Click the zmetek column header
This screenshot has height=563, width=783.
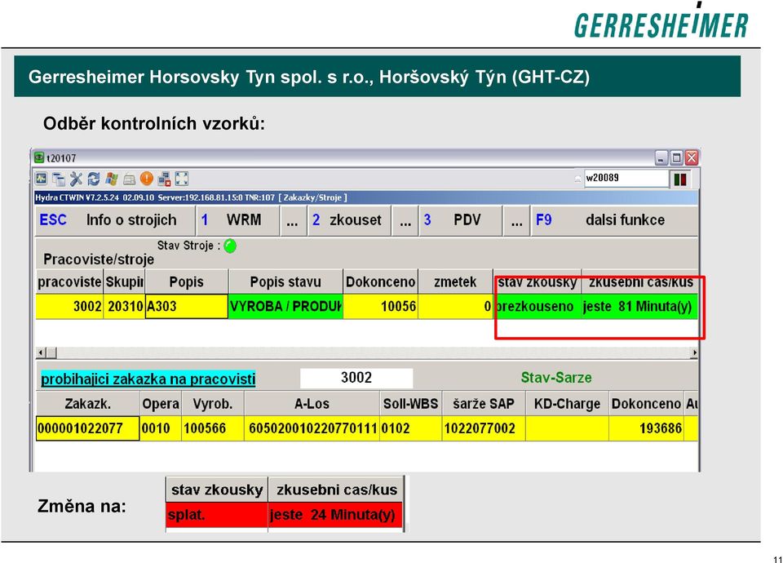tap(455, 282)
